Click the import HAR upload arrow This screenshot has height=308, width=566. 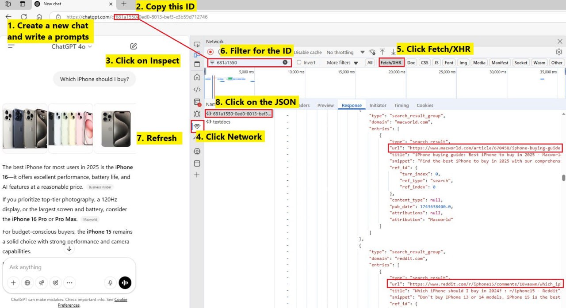(x=382, y=52)
